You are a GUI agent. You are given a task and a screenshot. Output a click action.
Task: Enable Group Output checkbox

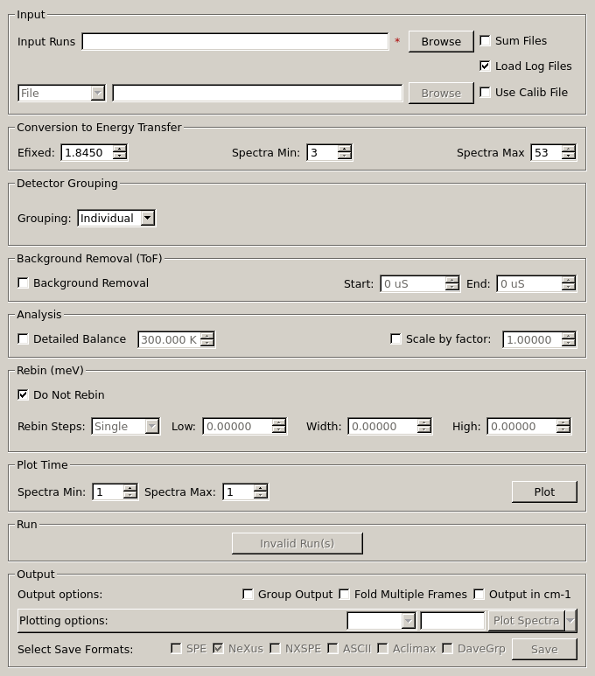click(x=248, y=594)
